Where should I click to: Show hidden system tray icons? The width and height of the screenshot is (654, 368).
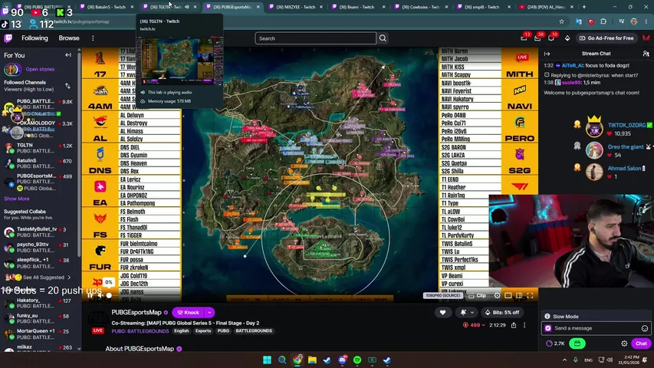[564, 360]
